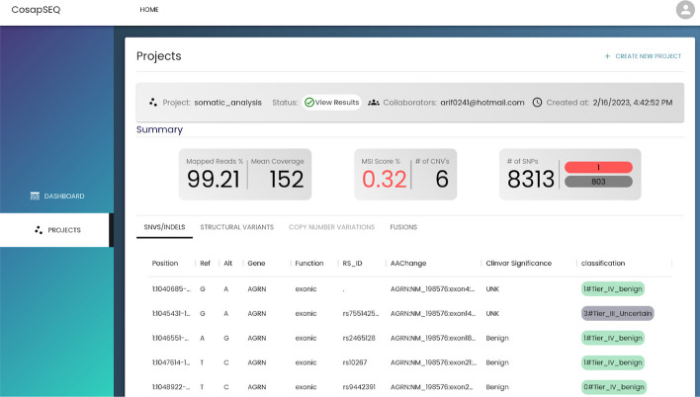Open the CosapSEQ logo link

coord(36,9)
